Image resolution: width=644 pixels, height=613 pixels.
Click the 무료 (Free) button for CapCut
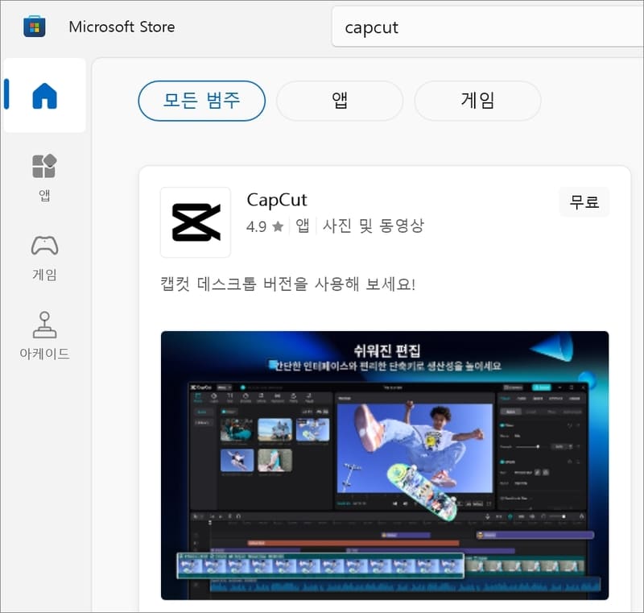coord(584,201)
